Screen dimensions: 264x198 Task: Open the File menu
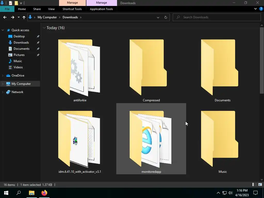[7, 9]
